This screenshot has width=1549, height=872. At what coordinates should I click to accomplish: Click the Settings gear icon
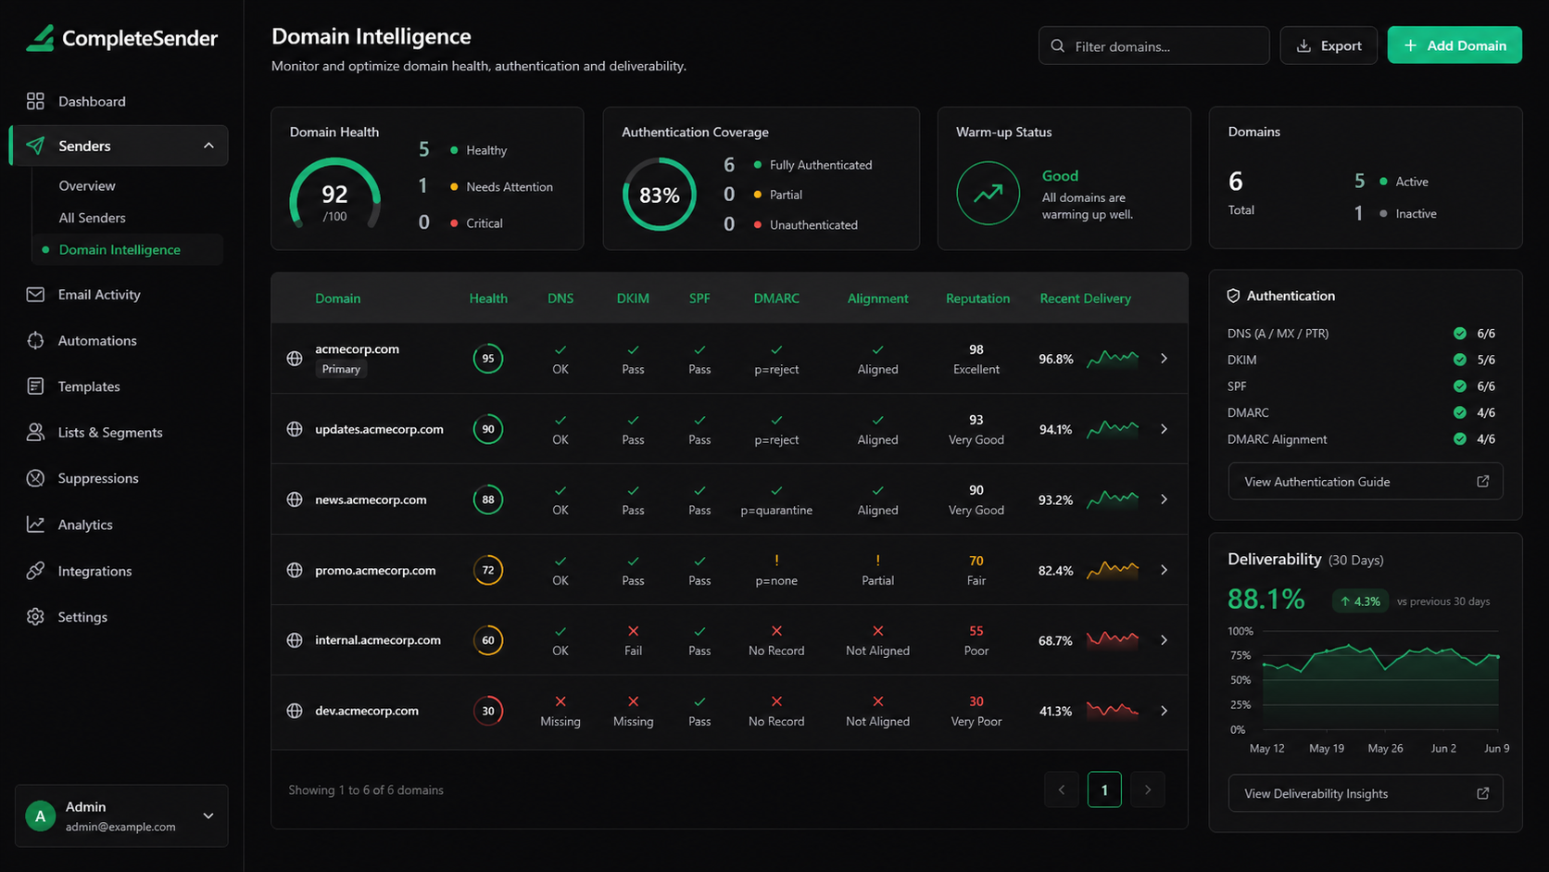pyautogui.click(x=35, y=616)
